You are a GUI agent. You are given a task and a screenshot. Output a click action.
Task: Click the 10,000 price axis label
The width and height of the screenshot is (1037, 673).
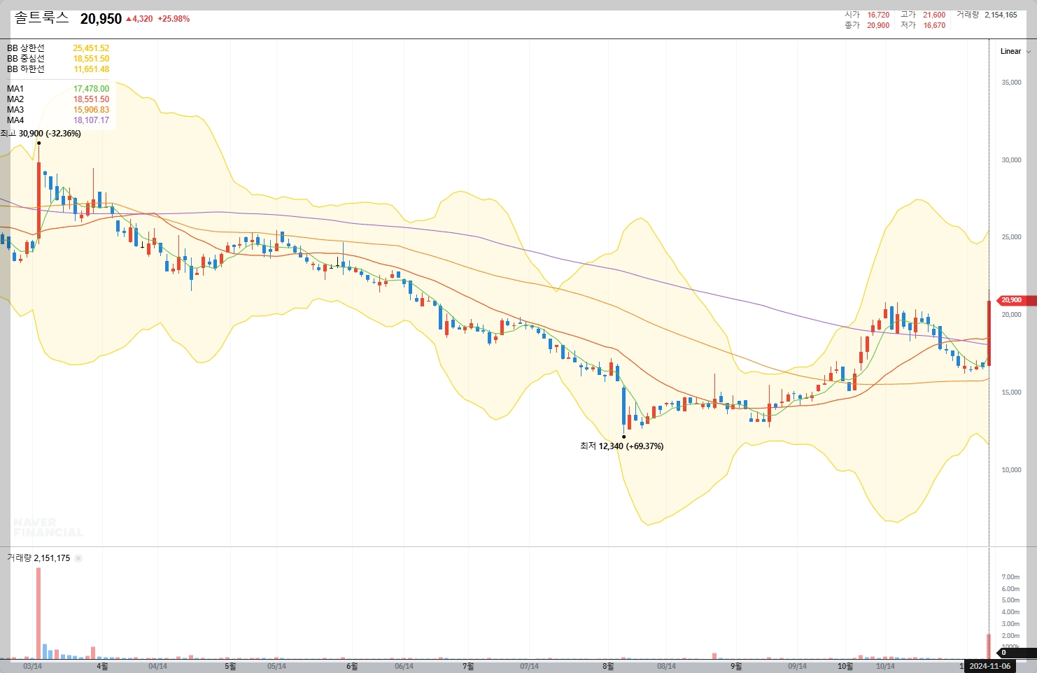coord(1011,470)
